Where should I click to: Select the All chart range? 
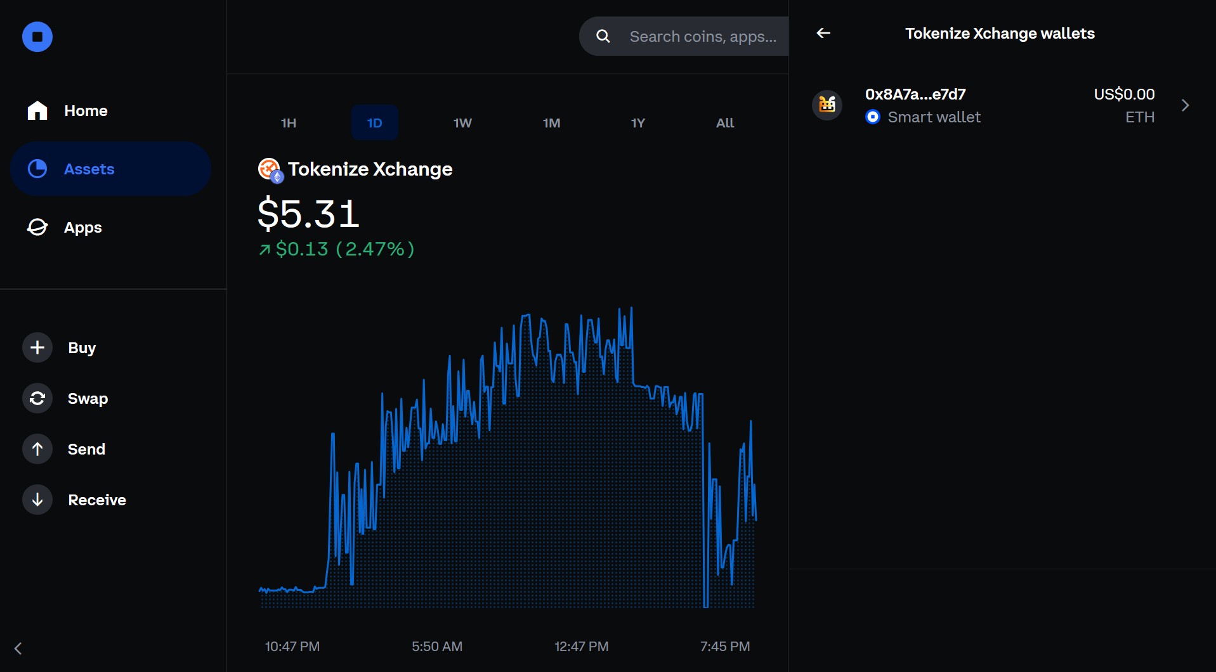(x=725, y=123)
